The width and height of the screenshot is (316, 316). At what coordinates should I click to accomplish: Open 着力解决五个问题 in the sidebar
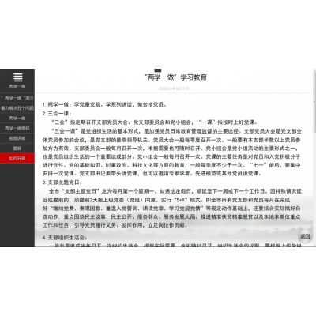click(17, 108)
